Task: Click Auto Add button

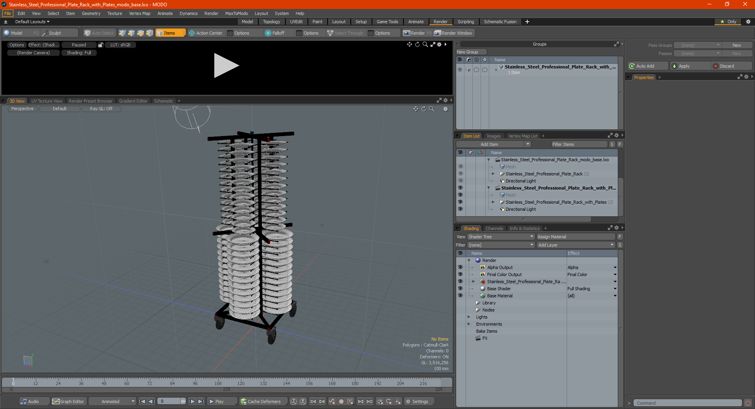Action: coord(648,66)
